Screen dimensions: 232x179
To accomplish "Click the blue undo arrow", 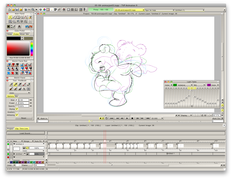I will click(x=27, y=26).
